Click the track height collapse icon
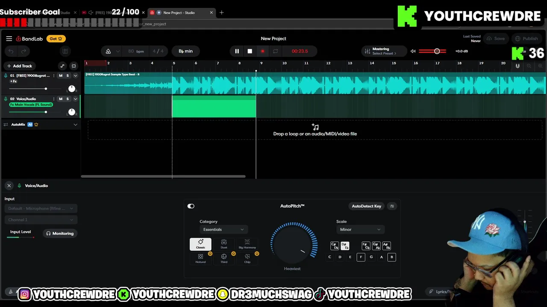 74,66
